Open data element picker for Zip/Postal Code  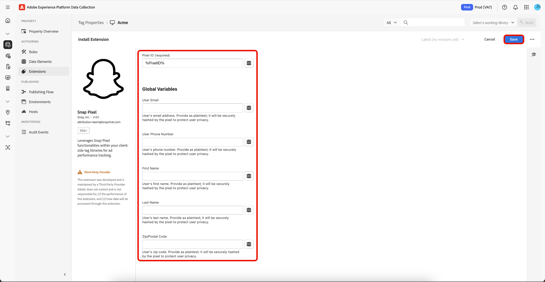click(x=249, y=244)
